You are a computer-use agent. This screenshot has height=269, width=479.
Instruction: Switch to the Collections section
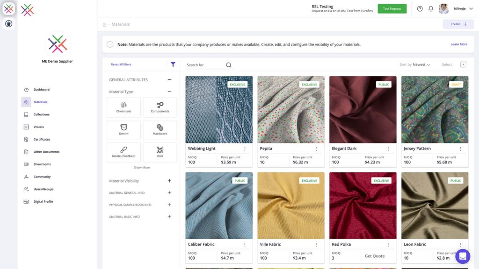(41, 114)
